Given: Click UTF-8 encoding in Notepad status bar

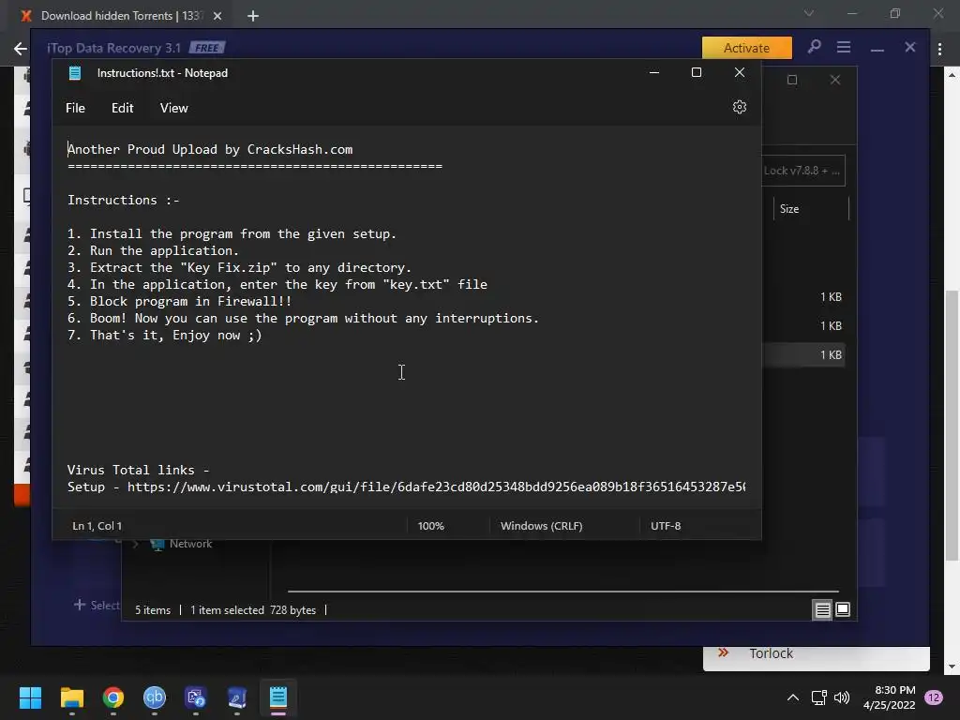Looking at the screenshot, I should click(x=666, y=526).
